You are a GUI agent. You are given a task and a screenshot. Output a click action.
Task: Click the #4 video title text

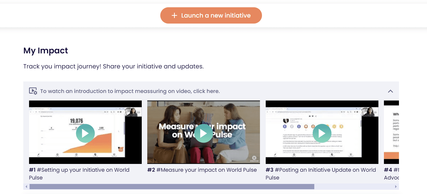coord(391,174)
